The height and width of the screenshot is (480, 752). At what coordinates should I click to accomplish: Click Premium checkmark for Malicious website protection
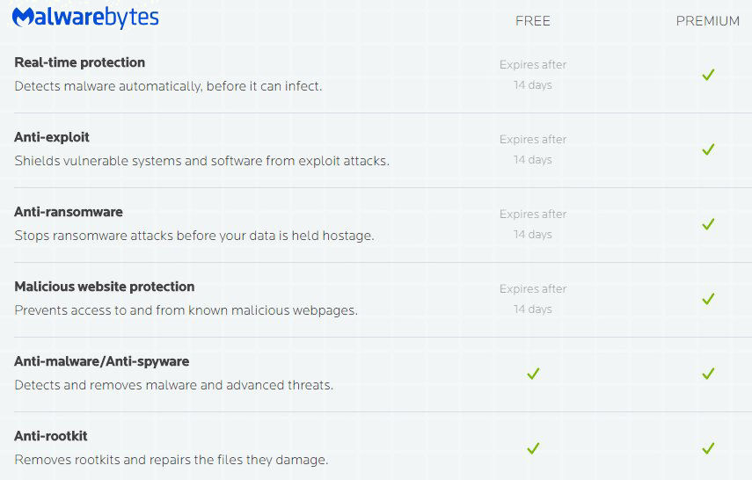[x=708, y=299]
